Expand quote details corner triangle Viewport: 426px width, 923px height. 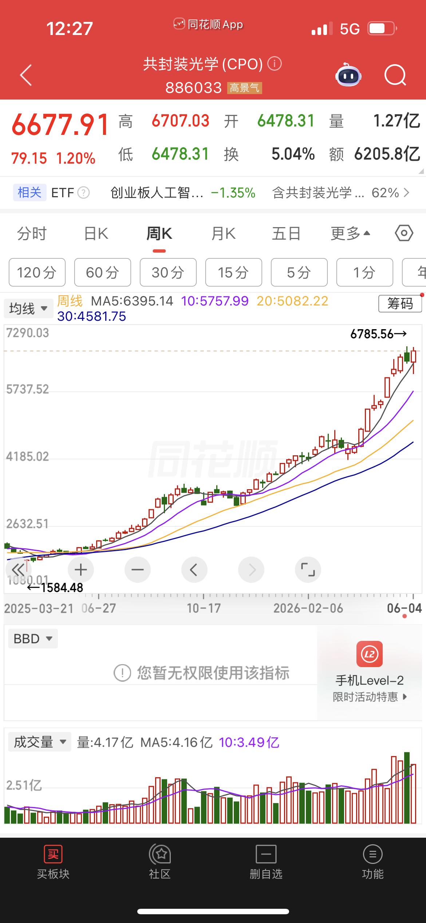(x=421, y=171)
